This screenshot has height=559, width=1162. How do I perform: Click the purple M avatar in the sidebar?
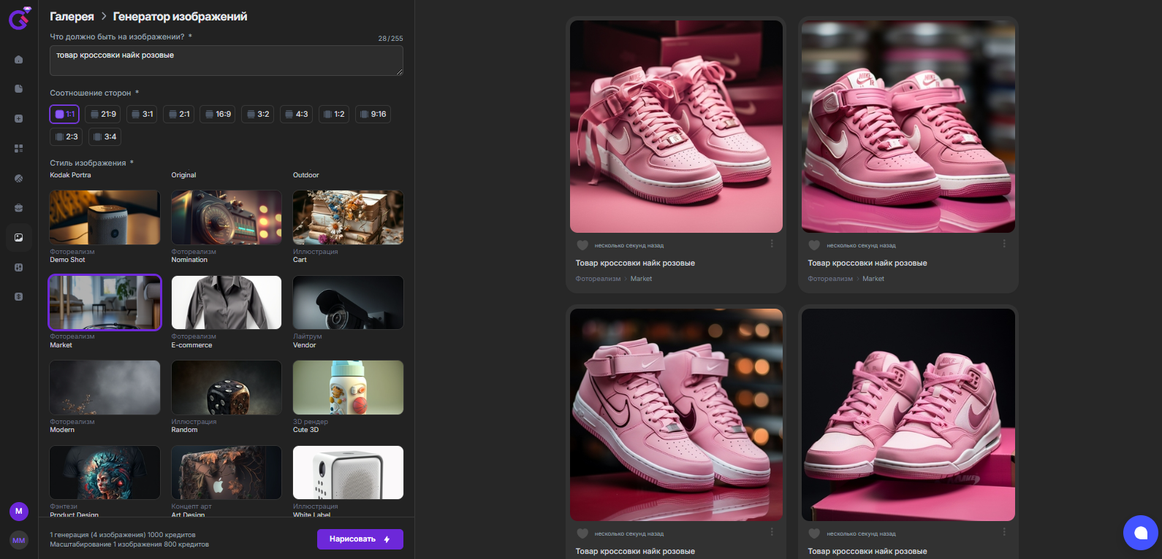(x=19, y=512)
